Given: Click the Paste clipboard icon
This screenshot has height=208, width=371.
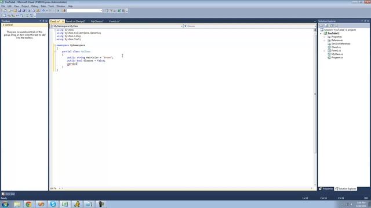Looking at the screenshot, I should pyautogui.click(x=38, y=11).
